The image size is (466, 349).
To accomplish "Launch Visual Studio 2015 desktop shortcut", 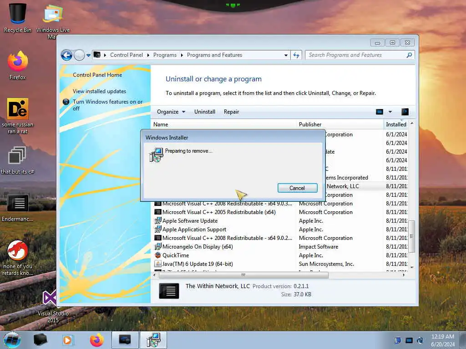I will (53, 306).
